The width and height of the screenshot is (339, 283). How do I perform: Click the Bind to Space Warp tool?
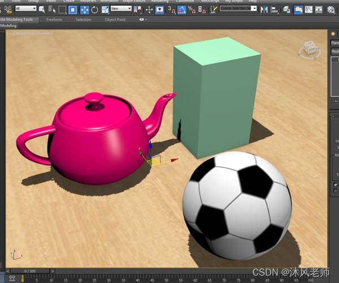click(8, 9)
